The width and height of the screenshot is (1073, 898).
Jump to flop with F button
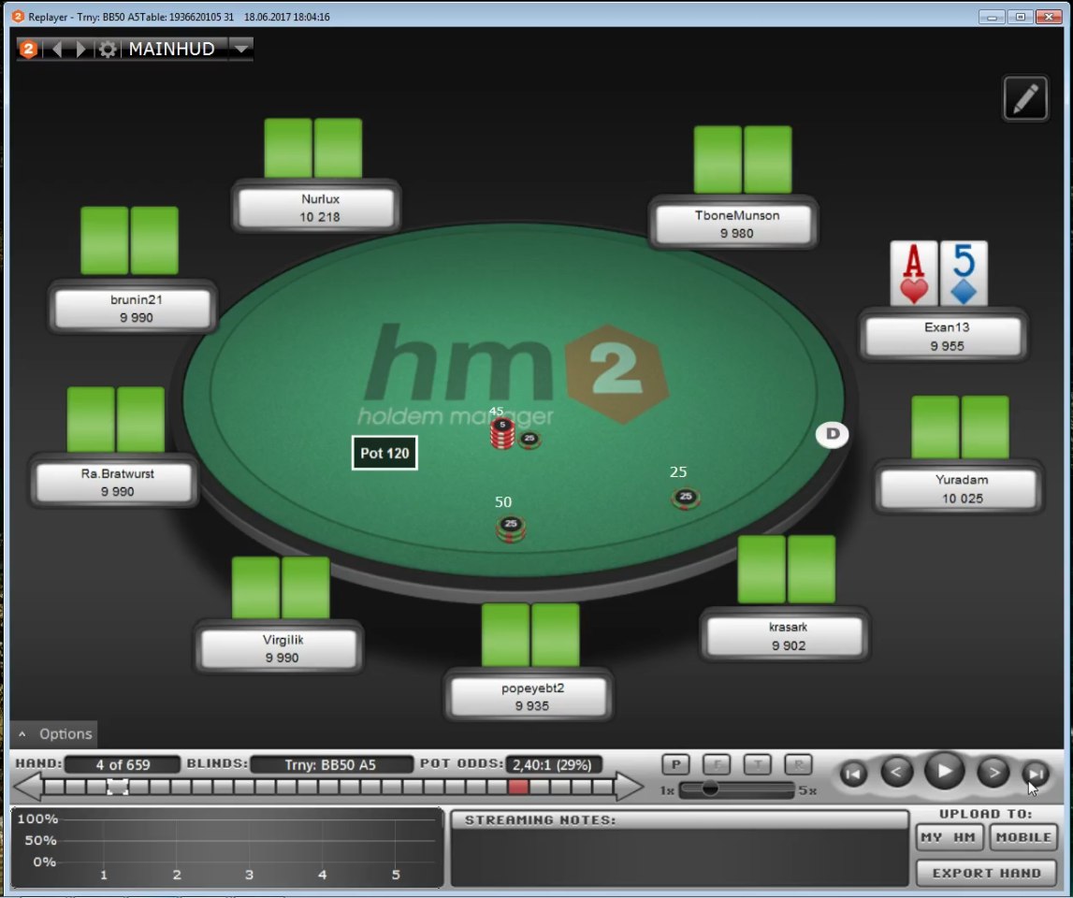[x=717, y=764]
